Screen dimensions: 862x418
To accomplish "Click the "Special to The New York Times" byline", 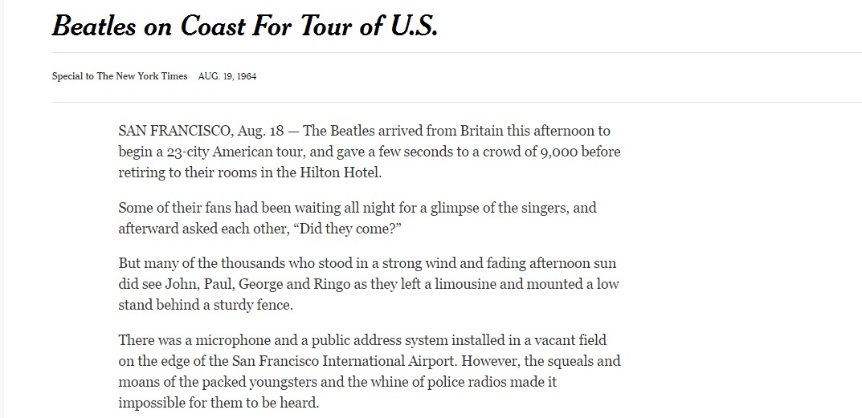I will (x=120, y=76).
